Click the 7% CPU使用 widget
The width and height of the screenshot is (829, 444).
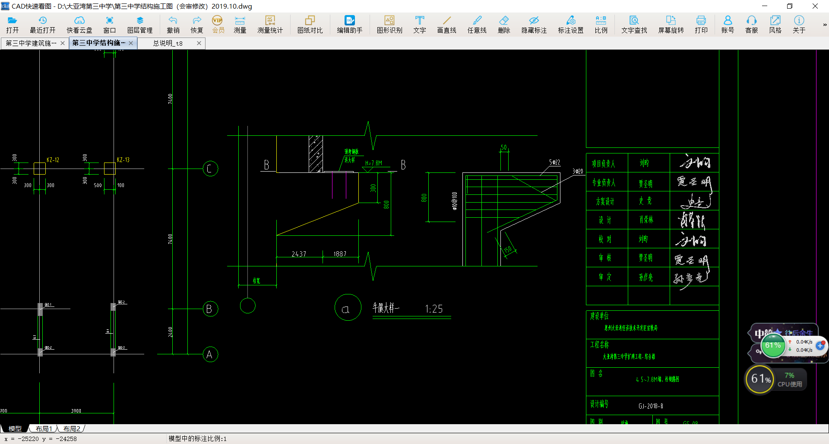click(x=790, y=379)
